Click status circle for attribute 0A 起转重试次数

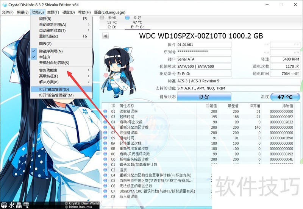105,143
